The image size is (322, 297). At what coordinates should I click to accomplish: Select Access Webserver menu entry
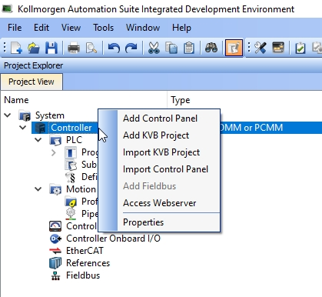click(x=160, y=203)
